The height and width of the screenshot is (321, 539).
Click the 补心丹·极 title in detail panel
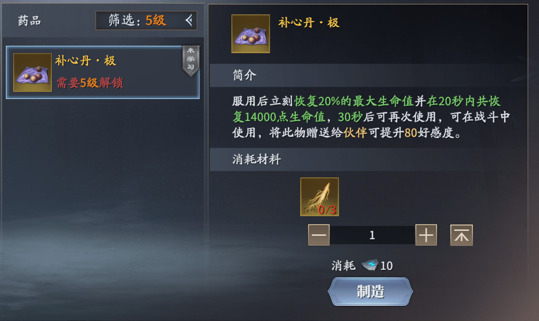click(x=309, y=23)
